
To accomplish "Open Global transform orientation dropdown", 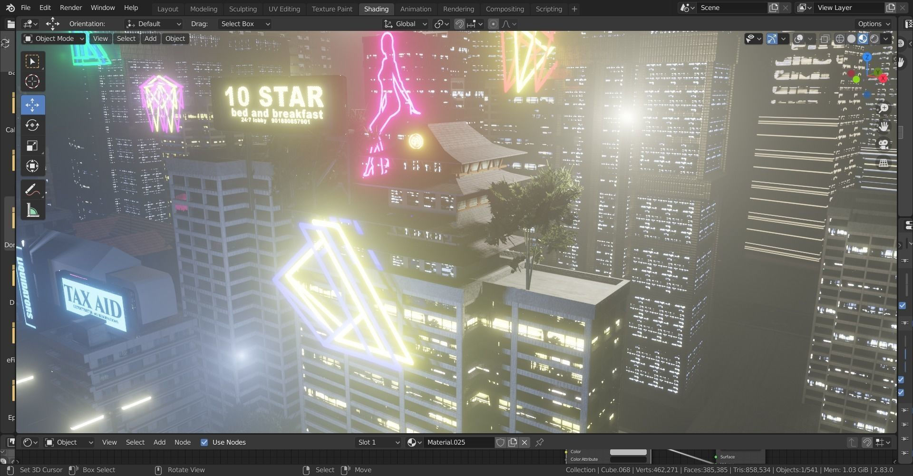I will click(x=406, y=24).
